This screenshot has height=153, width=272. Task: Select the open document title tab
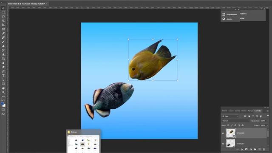(x=26, y=3)
